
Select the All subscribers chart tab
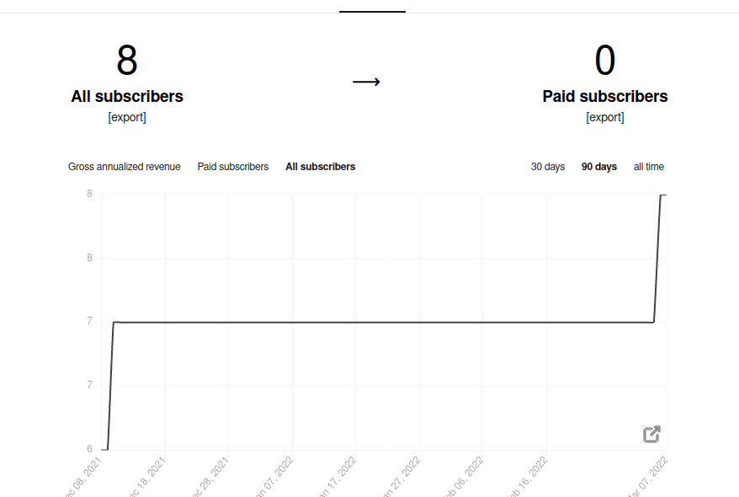(x=320, y=167)
